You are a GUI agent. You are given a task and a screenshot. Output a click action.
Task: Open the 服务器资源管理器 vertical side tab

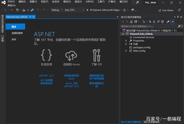(x=3, y=24)
